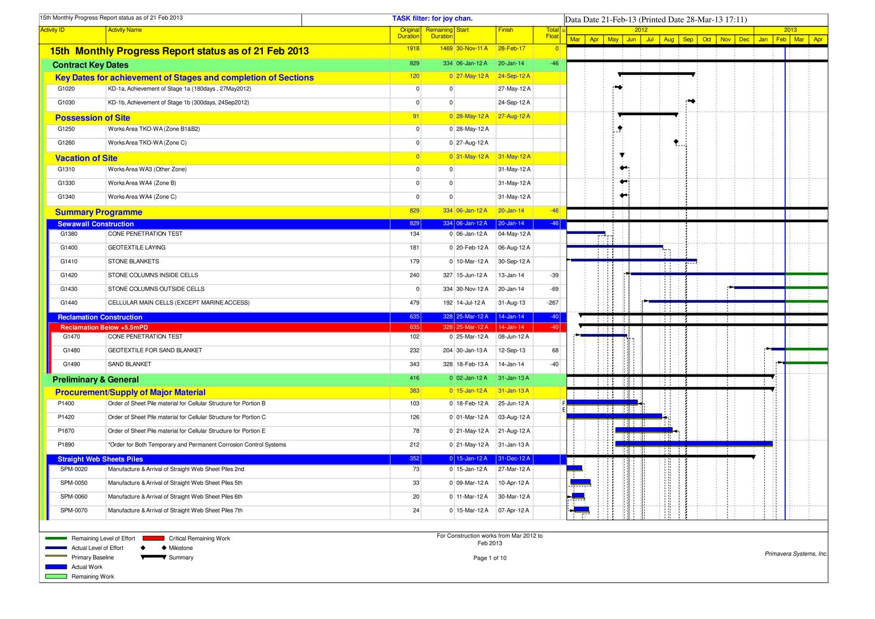The height and width of the screenshot is (619, 875).
Task: Click the Aug month in timescale
Action: [x=669, y=39]
